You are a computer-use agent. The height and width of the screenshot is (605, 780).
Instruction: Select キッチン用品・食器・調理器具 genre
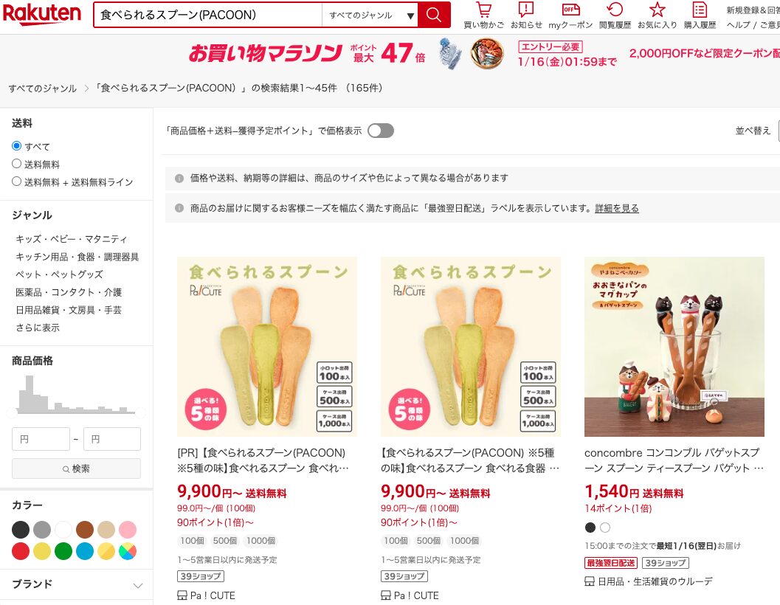point(77,257)
